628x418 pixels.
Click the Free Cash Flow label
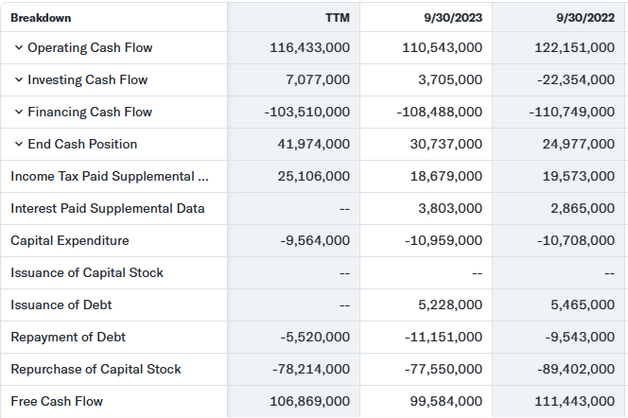pyautogui.click(x=57, y=401)
